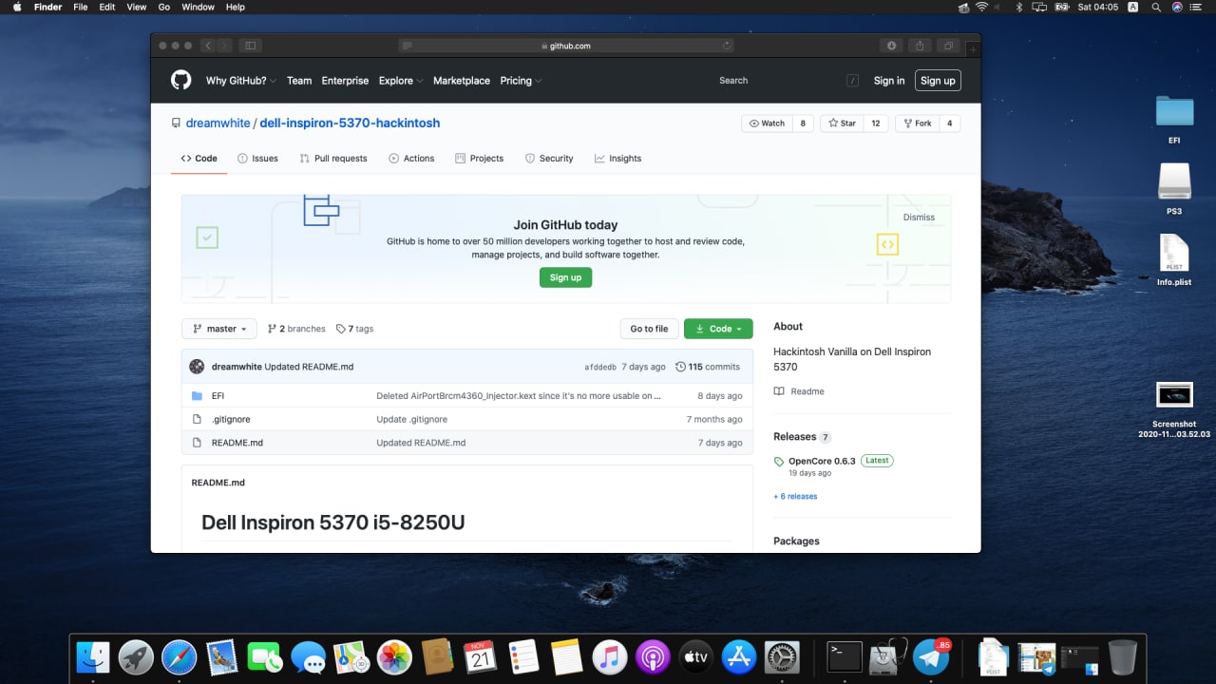Fork the repository

918,123
